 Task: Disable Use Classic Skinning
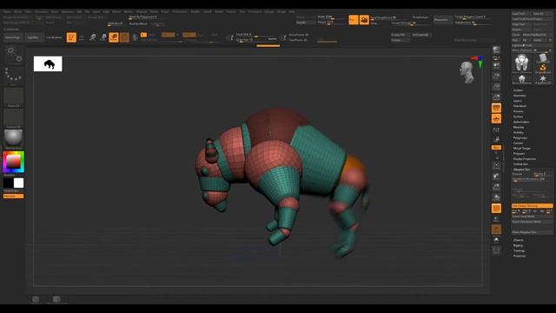tap(532, 206)
